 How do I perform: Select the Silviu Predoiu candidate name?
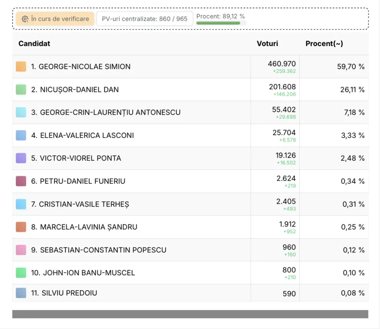click(64, 293)
